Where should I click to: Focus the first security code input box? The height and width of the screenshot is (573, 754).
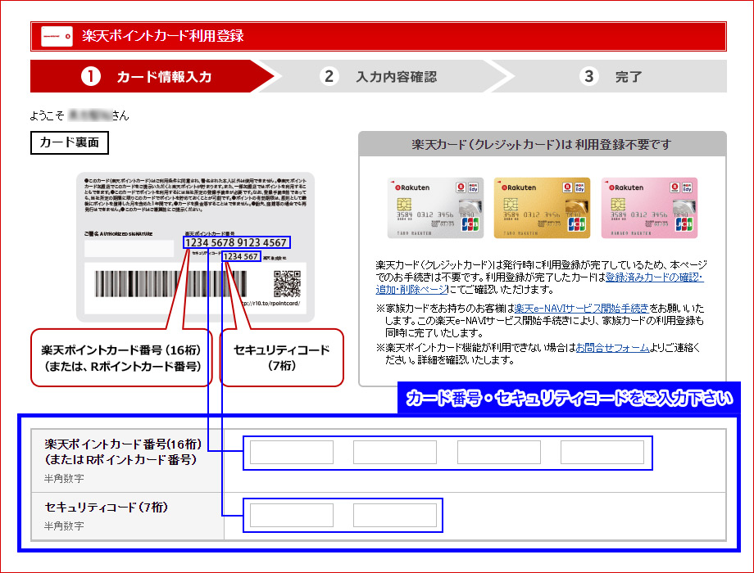click(x=292, y=515)
